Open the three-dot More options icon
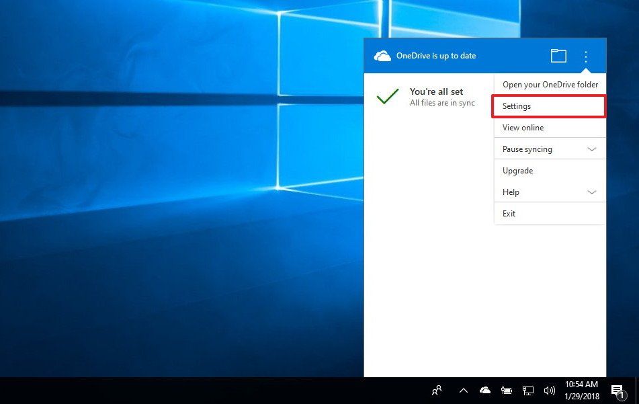Viewport: 639px width, 404px height. 585,56
